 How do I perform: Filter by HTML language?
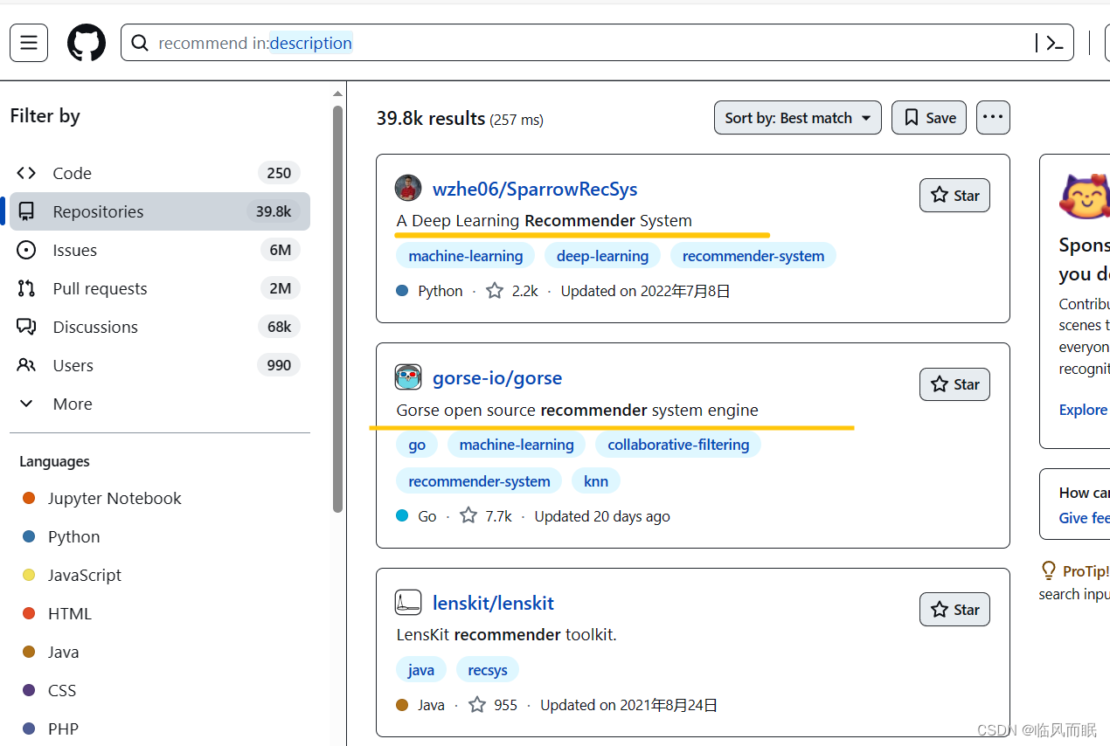click(69, 613)
